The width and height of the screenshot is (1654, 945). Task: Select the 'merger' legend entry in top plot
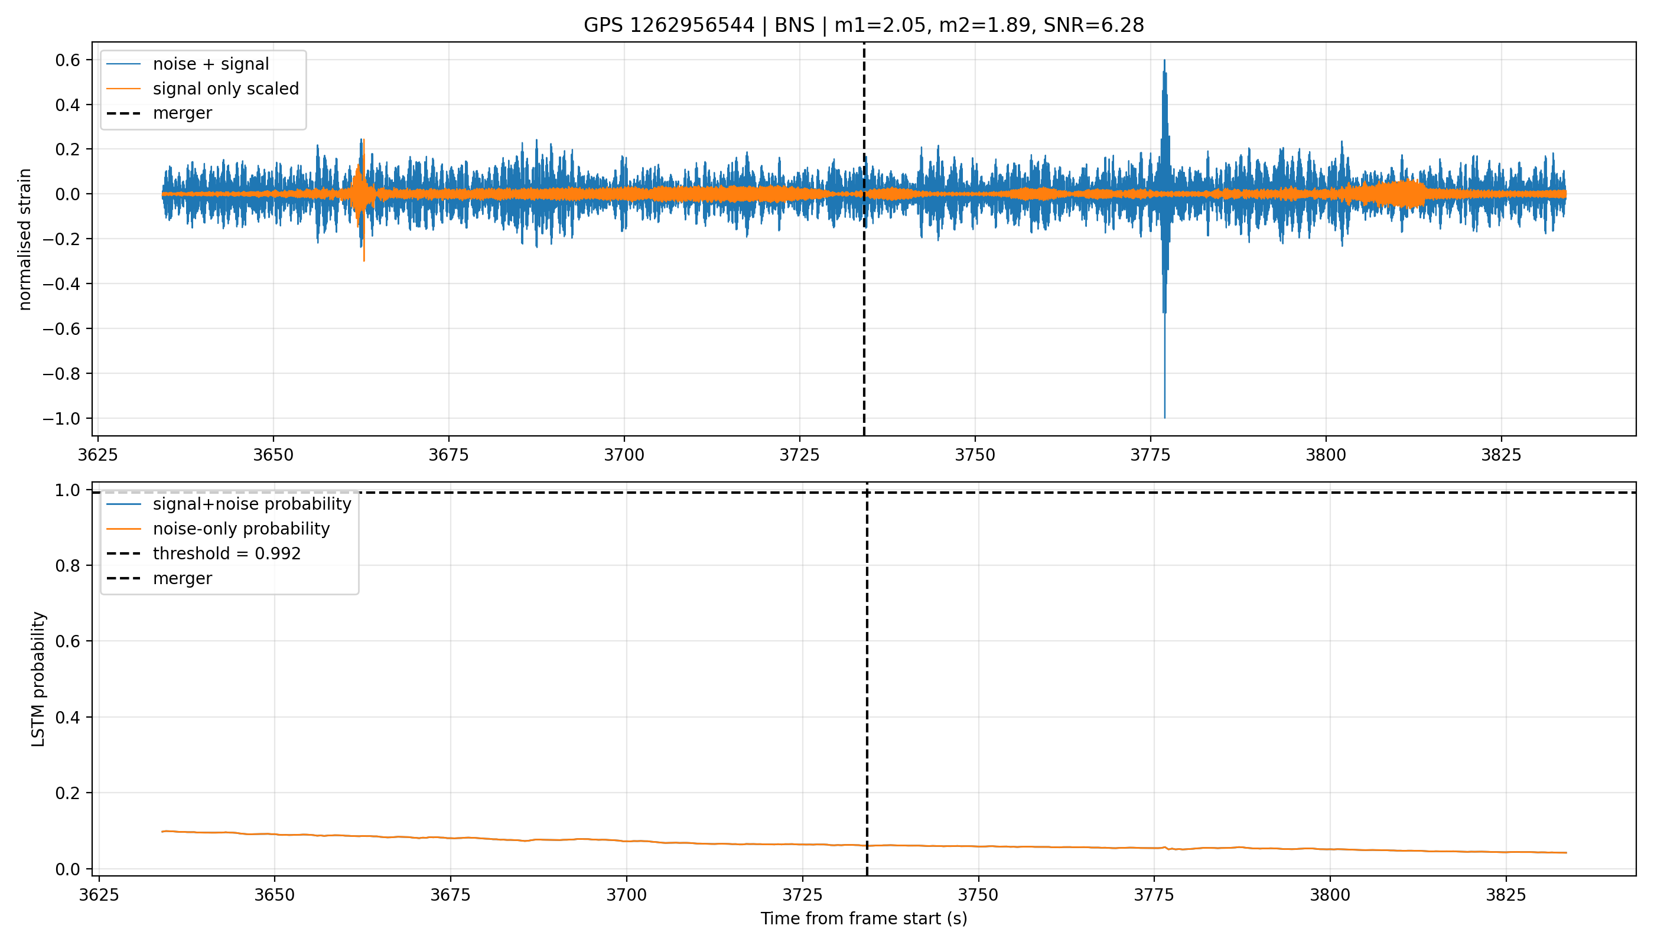tap(159, 113)
